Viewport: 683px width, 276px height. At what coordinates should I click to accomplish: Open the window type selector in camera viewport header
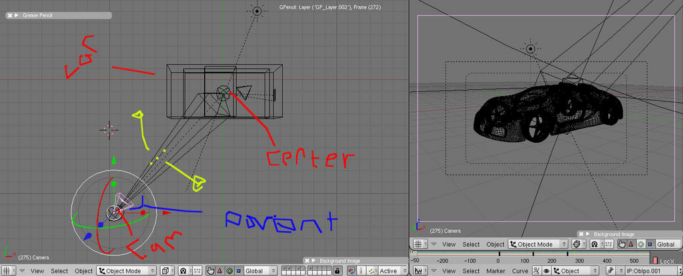420,244
